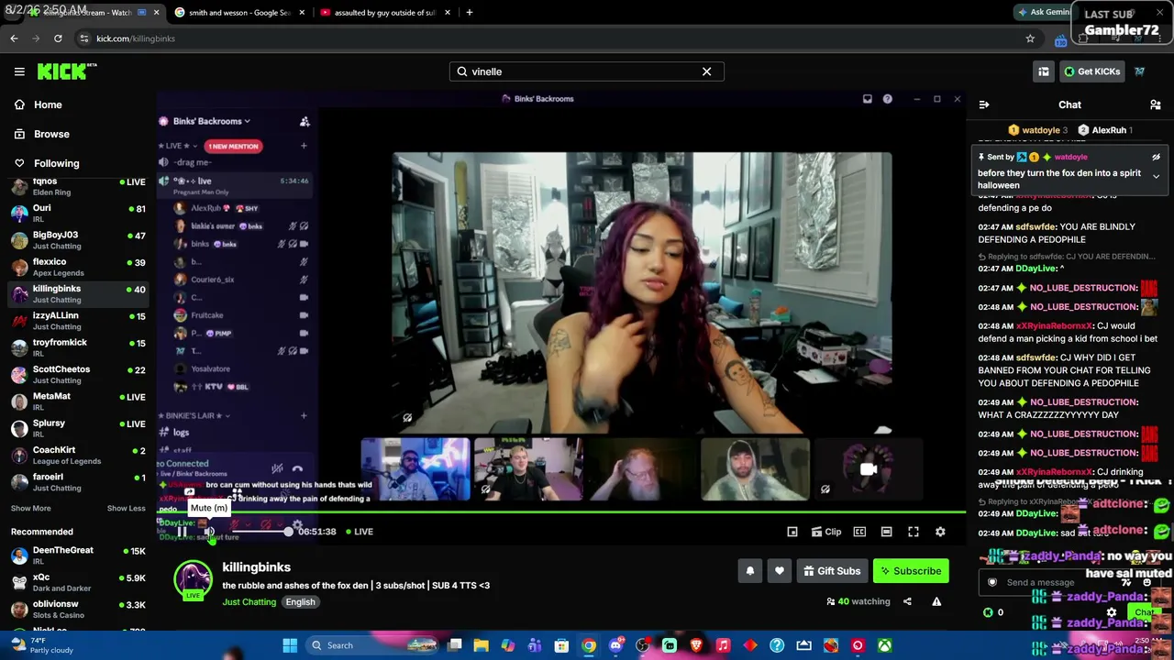Viewport: 1174px width, 660px height.
Task: Open izzyALLinn channel in sidebar
Action: click(78, 321)
